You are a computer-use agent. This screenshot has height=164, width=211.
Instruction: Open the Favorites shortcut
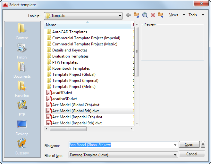coord(22,89)
